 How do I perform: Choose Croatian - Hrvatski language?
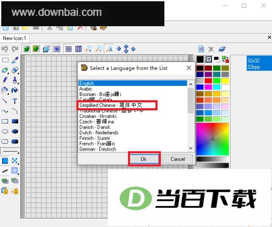133,116
